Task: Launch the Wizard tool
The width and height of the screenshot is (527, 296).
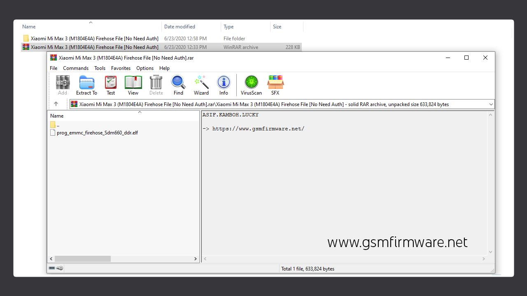Action: click(x=201, y=85)
